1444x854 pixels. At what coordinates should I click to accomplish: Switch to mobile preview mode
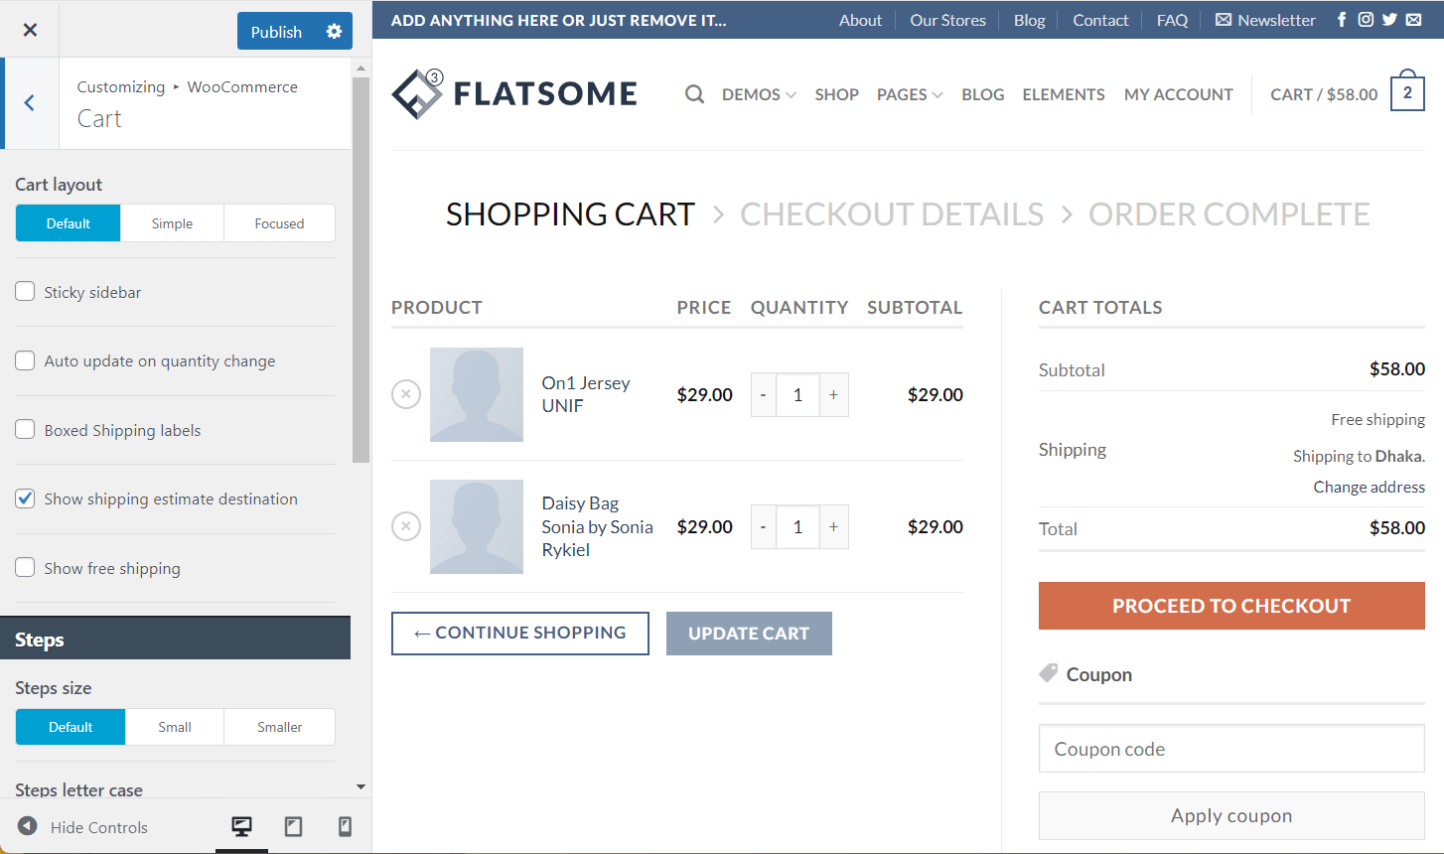coord(343,827)
